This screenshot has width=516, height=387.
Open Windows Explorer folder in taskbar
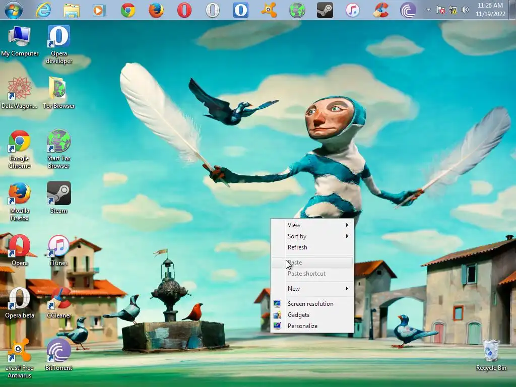click(72, 10)
